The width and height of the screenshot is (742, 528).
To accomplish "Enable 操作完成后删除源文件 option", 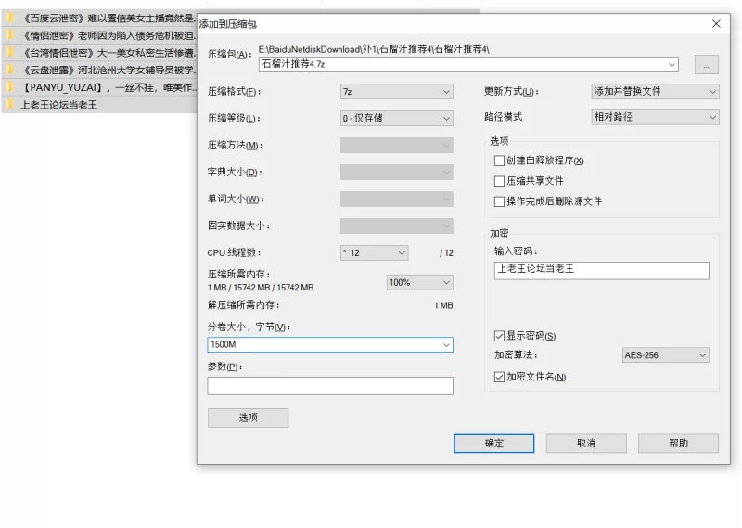I will point(499,201).
